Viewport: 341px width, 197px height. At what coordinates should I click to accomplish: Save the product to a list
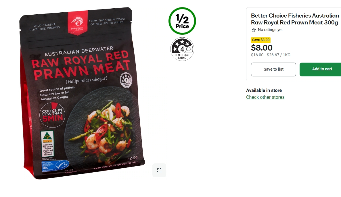pos(273,69)
